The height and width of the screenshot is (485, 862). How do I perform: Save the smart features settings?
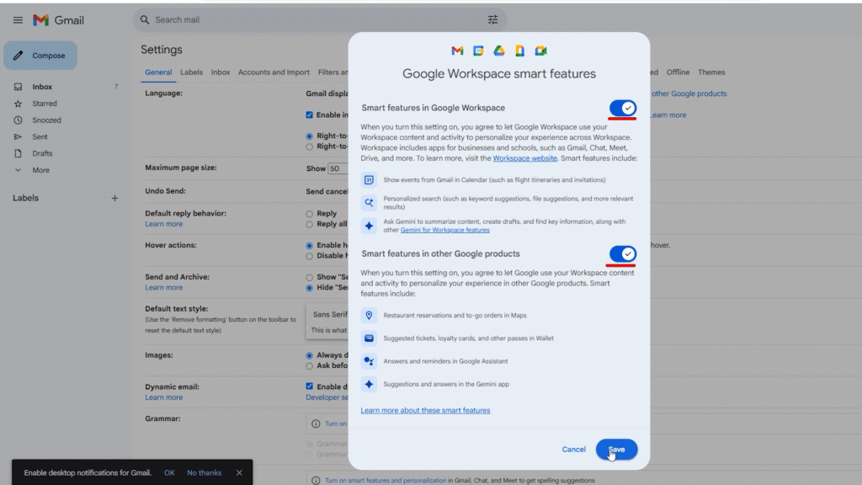616,450
